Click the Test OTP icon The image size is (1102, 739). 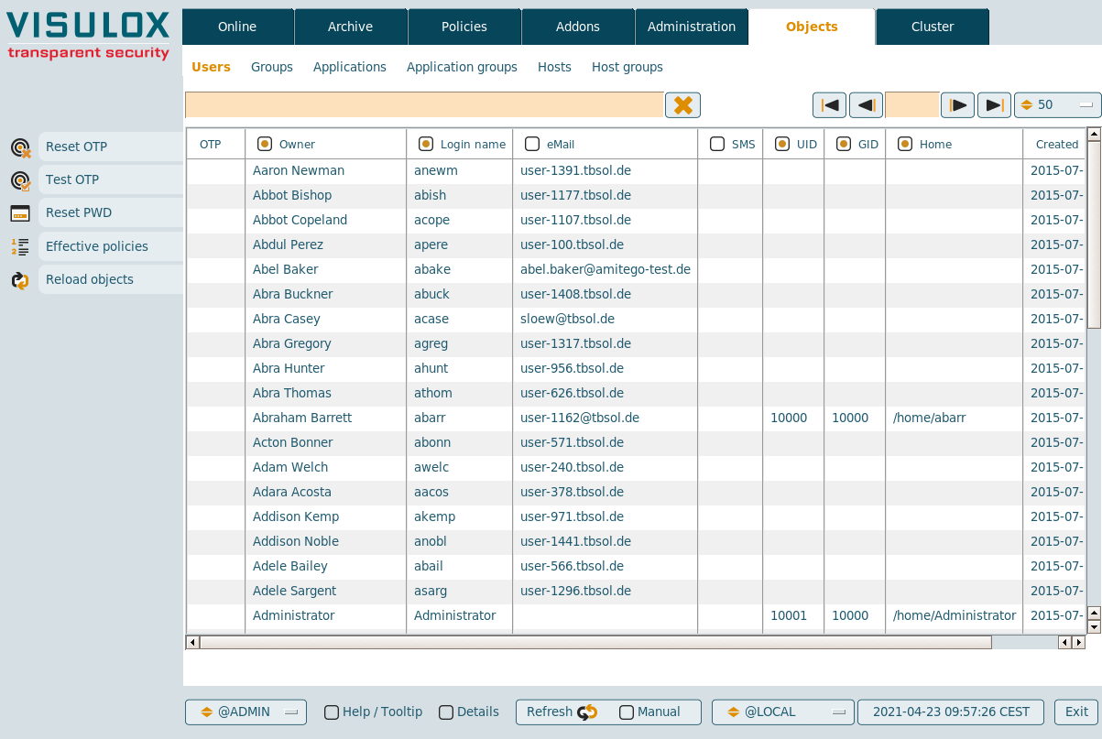pyautogui.click(x=21, y=180)
